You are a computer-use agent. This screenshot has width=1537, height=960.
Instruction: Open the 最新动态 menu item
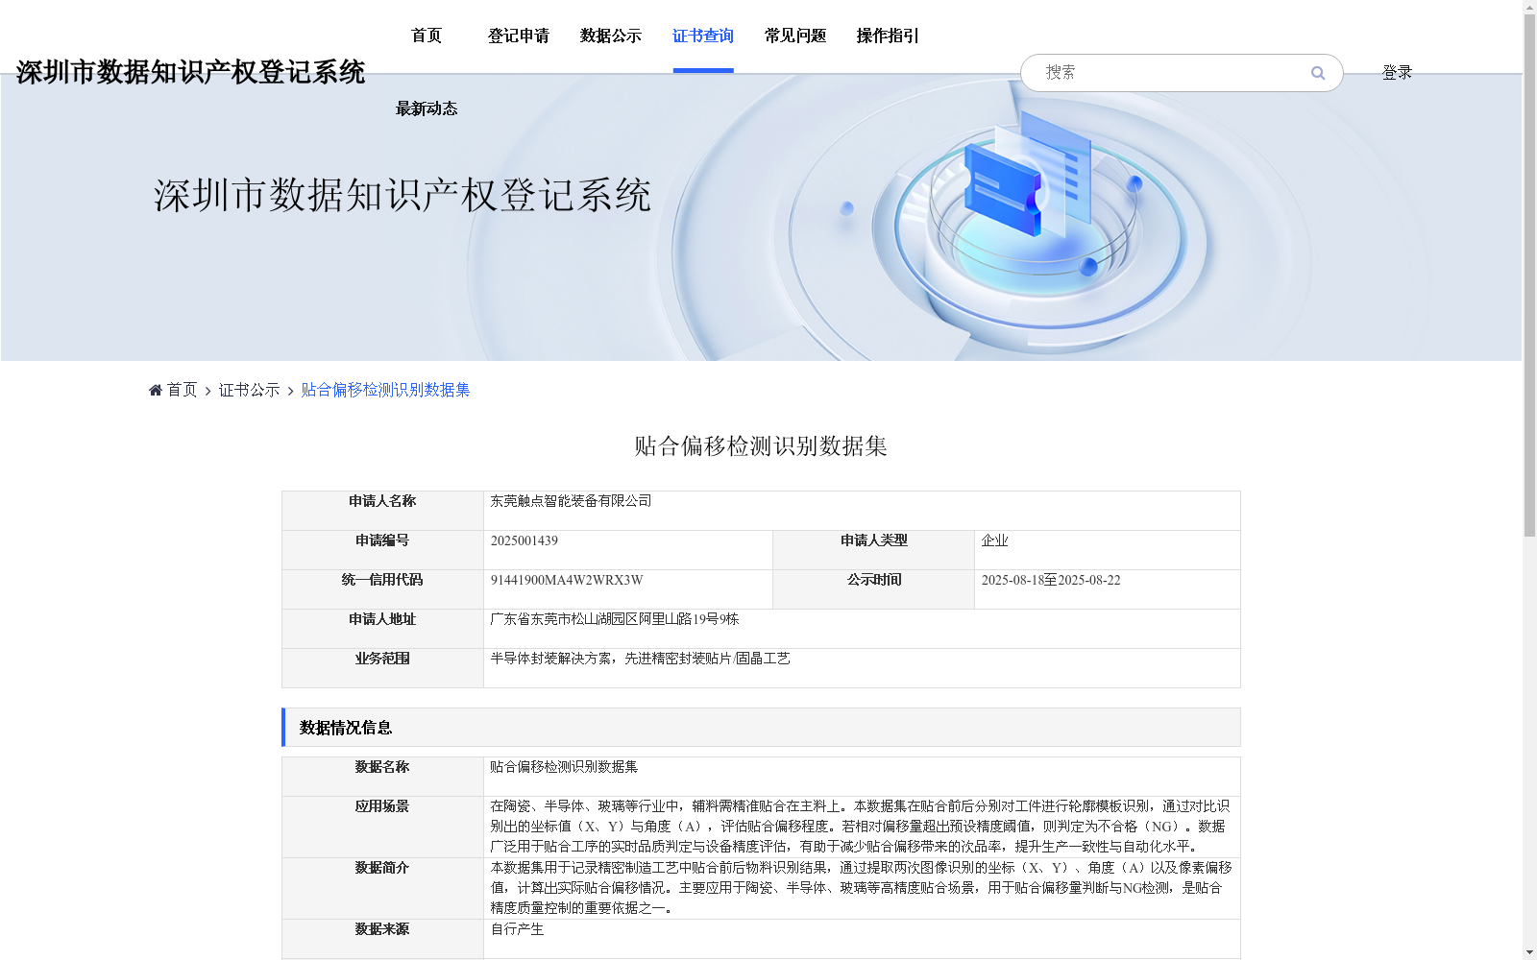427,108
